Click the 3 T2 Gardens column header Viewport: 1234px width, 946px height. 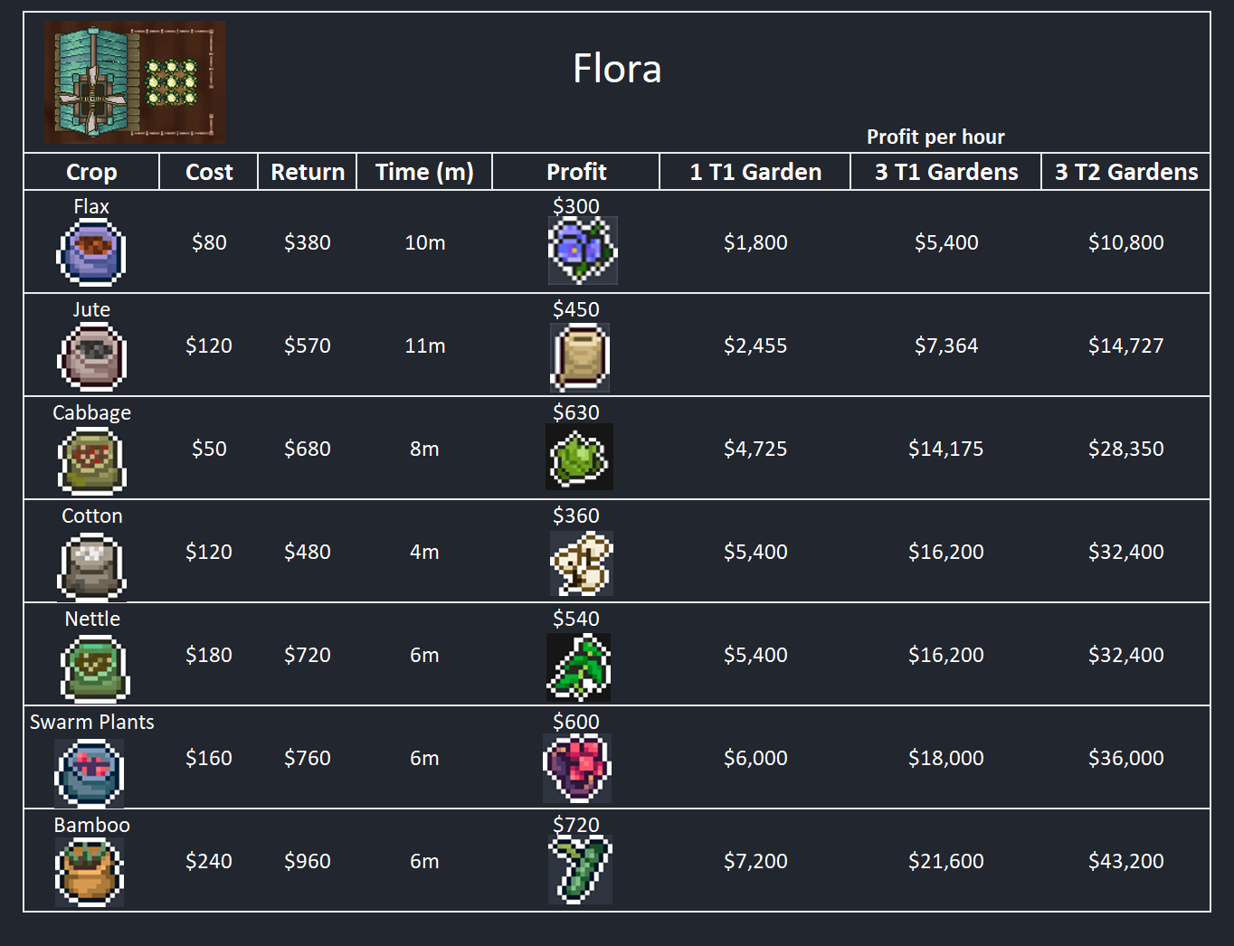pos(1126,172)
